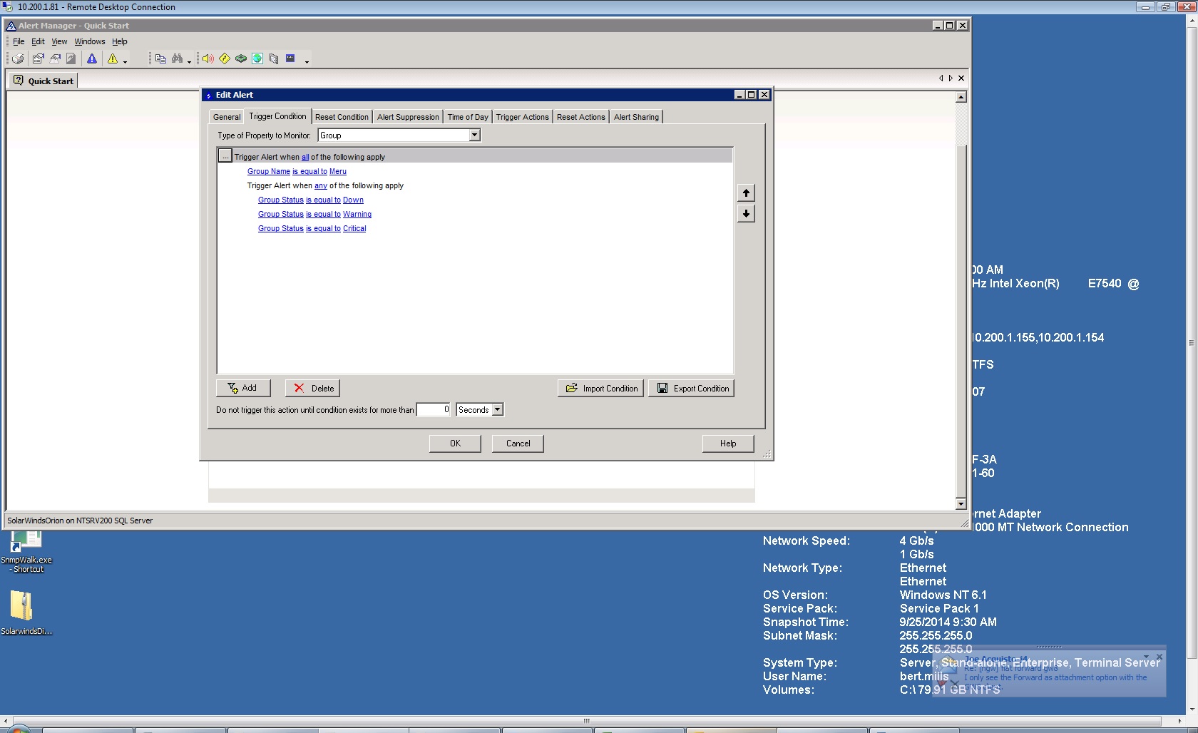The width and height of the screenshot is (1198, 733).
Task: Click scroll-up arrow of Alert Manager scrollbar
Action: click(x=961, y=97)
